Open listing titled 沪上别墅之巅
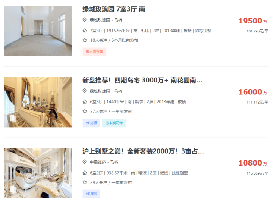Screen dimensions: 276x210 (x=143, y=151)
